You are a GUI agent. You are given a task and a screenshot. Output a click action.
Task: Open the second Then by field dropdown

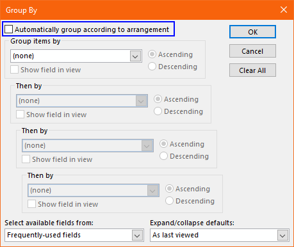point(88,146)
